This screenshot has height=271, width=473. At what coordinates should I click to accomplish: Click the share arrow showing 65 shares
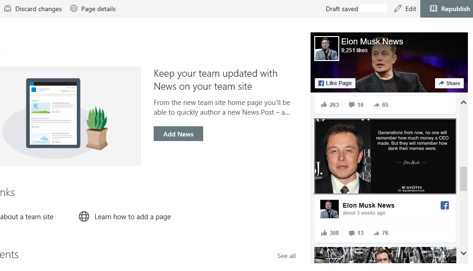pos(378,105)
